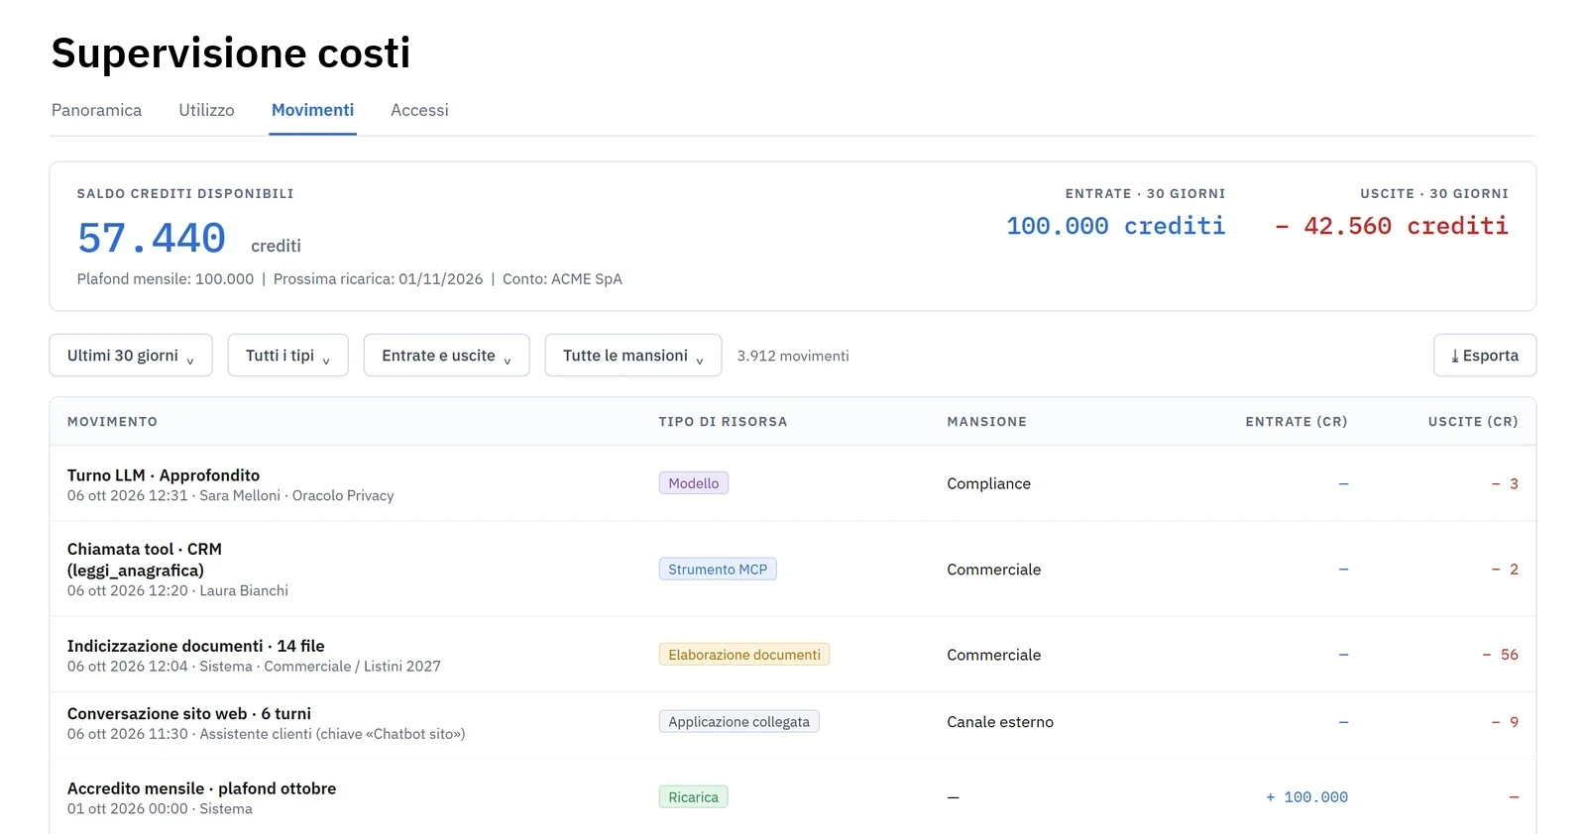Select the Chiamata tool · CRM movement
Viewport: 1586px width, 834px height.
[x=793, y=570]
